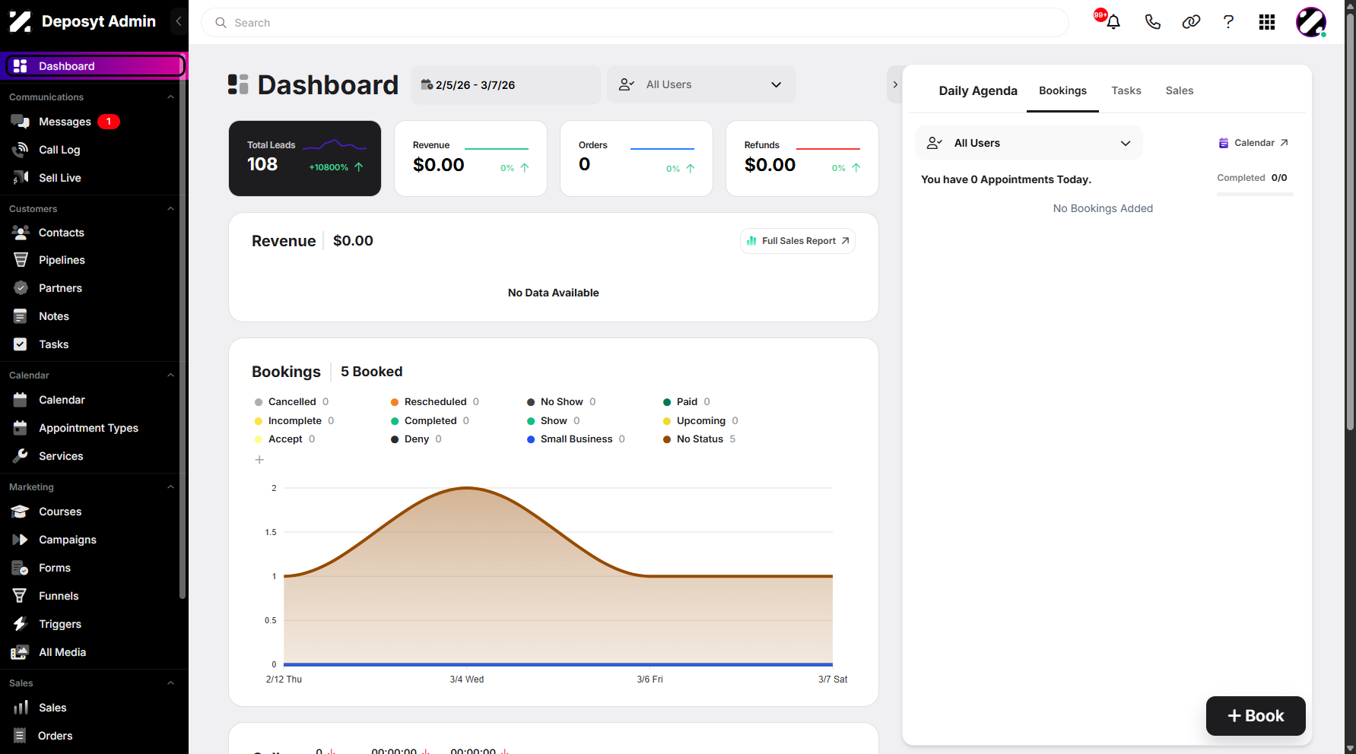Open the date range picker 2/5/26 - 3/7/26

point(506,84)
